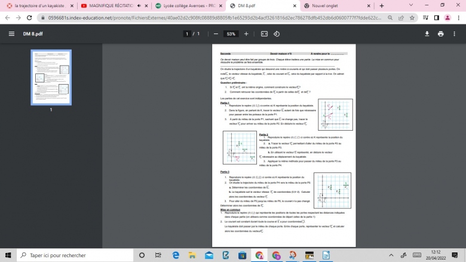This screenshot has height=262, width=466.
Task: Zoom in the PDF document
Action: (x=246, y=34)
